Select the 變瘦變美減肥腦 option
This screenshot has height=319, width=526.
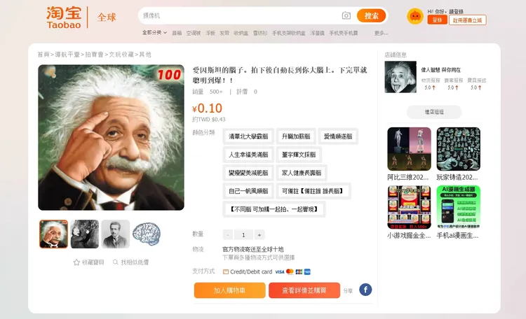click(248, 173)
